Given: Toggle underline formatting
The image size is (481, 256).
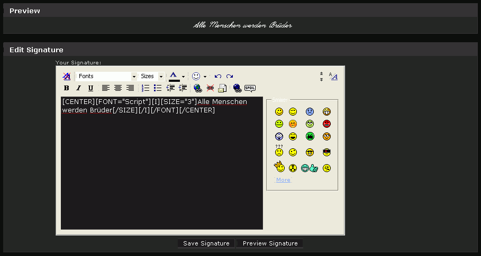Looking at the screenshot, I should pyautogui.click(x=90, y=88).
